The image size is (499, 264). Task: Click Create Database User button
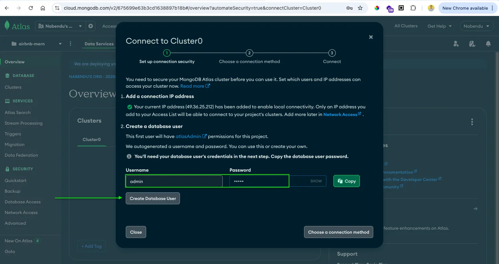click(x=153, y=198)
